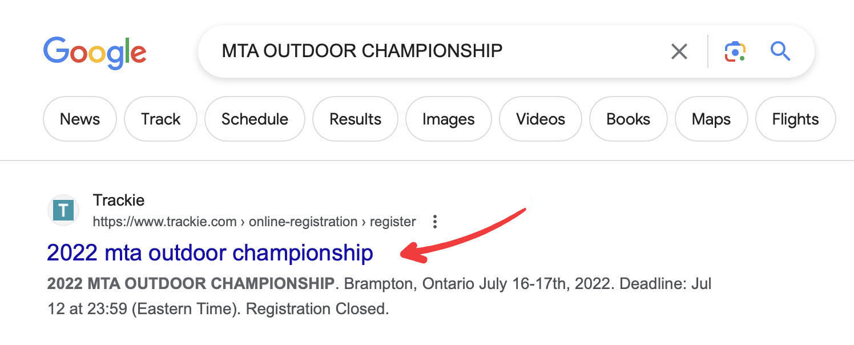Switch to Maps results

point(711,119)
